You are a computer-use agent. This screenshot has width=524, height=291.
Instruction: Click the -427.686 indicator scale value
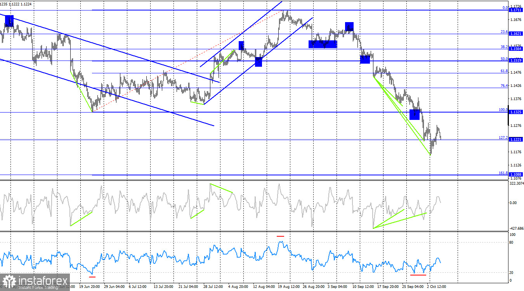pos(517,229)
